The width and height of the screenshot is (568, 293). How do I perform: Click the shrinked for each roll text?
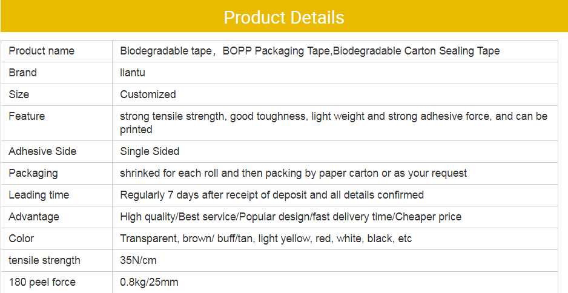(293, 173)
